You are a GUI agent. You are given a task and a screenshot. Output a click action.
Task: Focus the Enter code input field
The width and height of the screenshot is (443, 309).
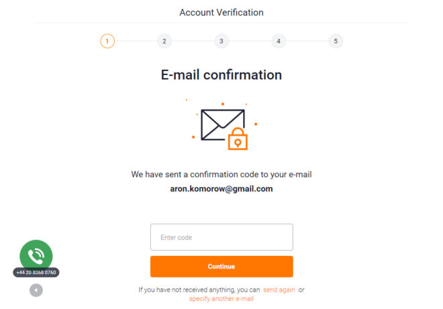pyautogui.click(x=222, y=237)
